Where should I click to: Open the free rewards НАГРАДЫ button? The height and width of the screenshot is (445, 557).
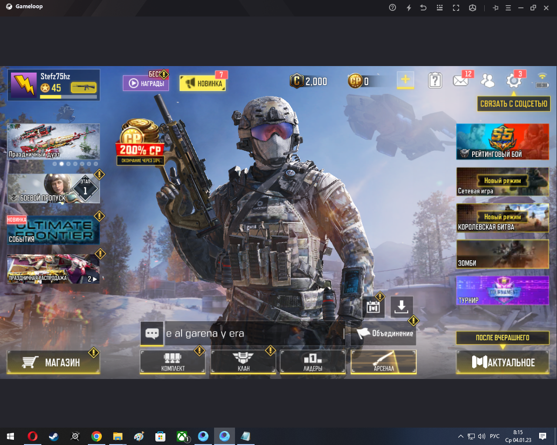click(x=146, y=83)
